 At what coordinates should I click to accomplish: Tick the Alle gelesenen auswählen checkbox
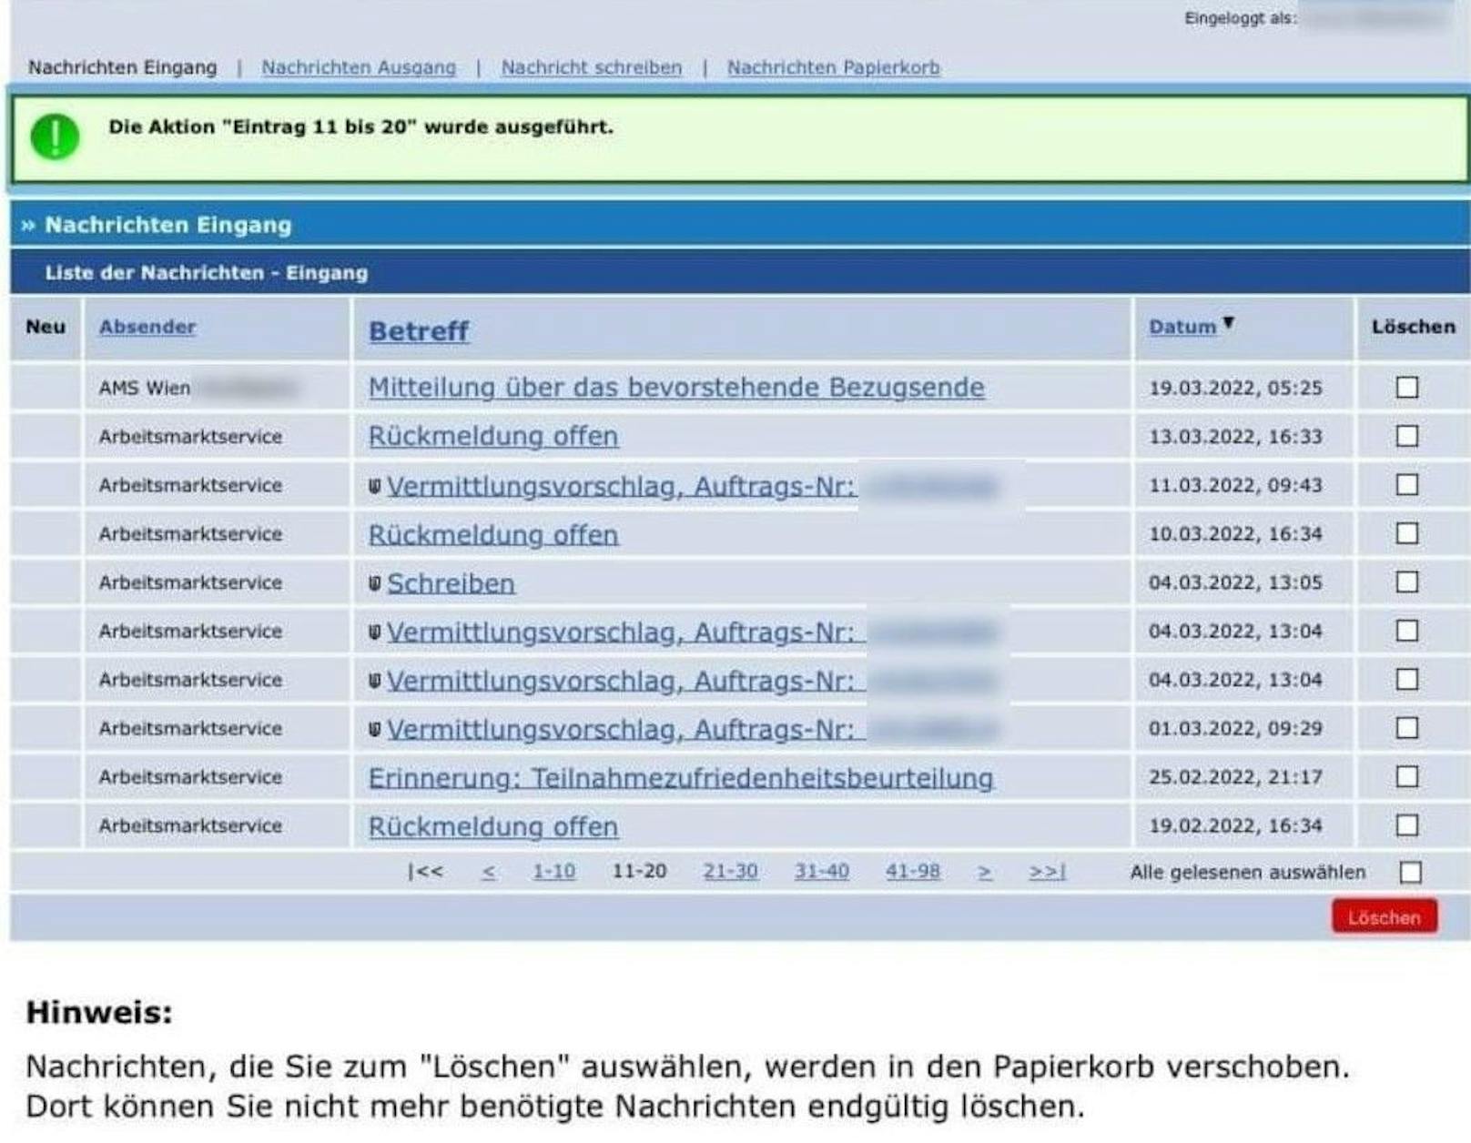point(1410,873)
